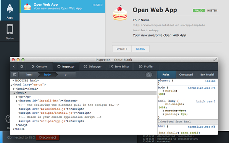Click the 'Connected to B2G' status text
The width and height of the screenshot is (229, 143).
tap(21, 137)
